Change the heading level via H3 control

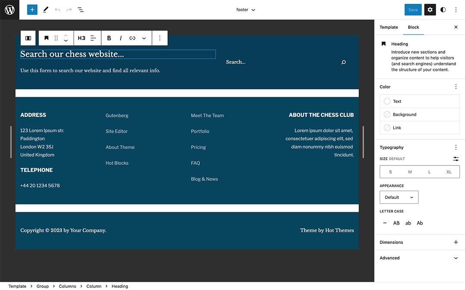click(x=82, y=38)
